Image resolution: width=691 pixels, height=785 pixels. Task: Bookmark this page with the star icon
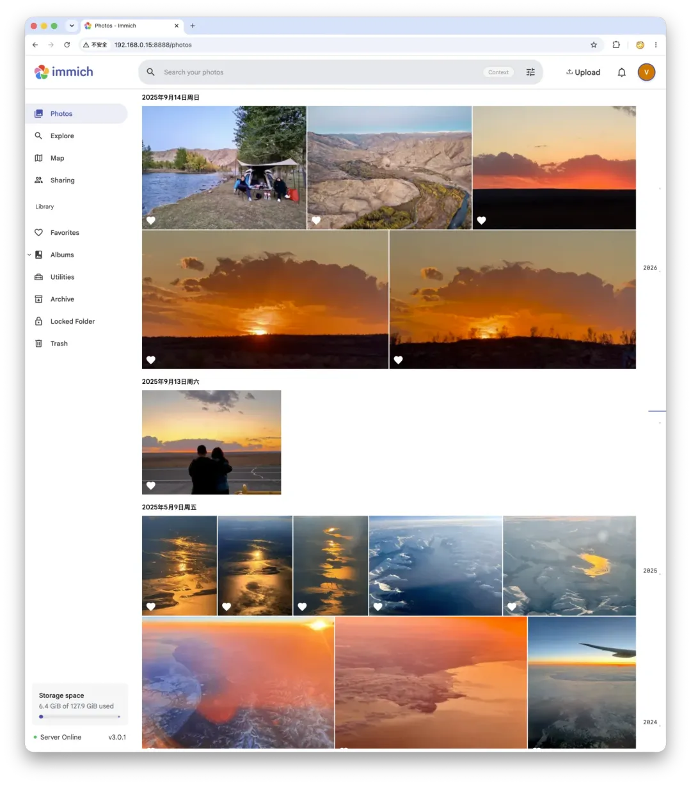[x=594, y=45]
